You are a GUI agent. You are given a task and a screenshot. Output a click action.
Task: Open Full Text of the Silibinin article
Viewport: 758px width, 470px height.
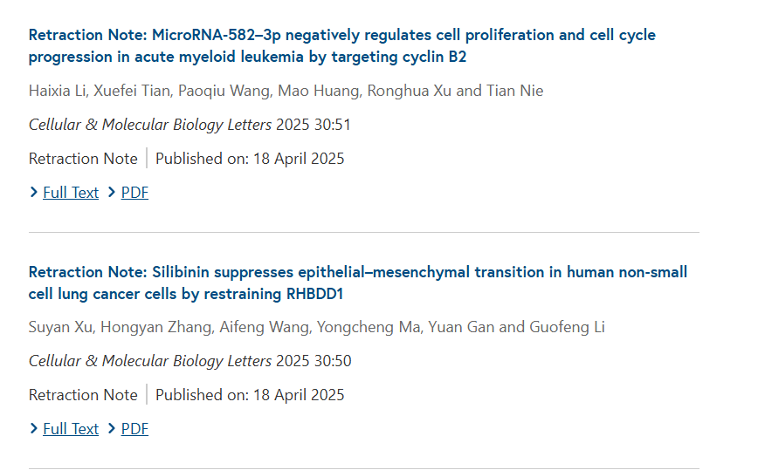click(x=71, y=429)
